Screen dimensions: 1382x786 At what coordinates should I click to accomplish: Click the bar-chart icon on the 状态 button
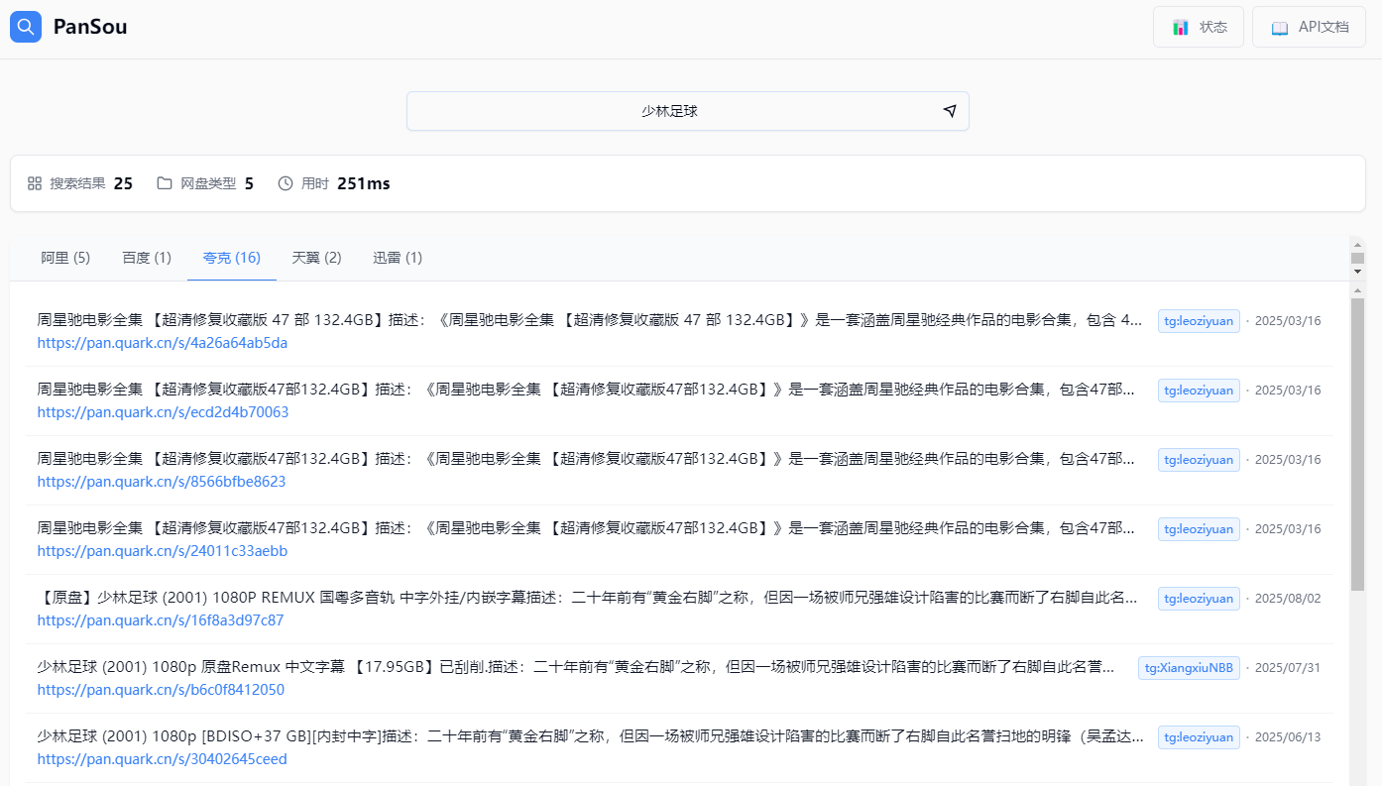pos(1180,27)
